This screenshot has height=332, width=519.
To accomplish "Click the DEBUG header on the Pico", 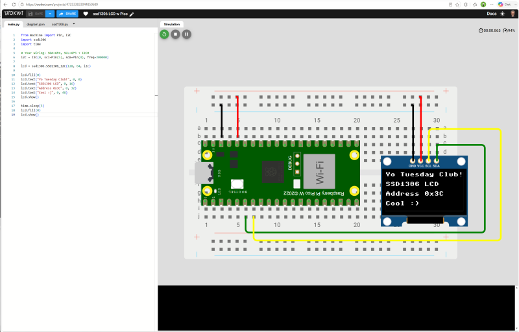I will coord(297,163).
